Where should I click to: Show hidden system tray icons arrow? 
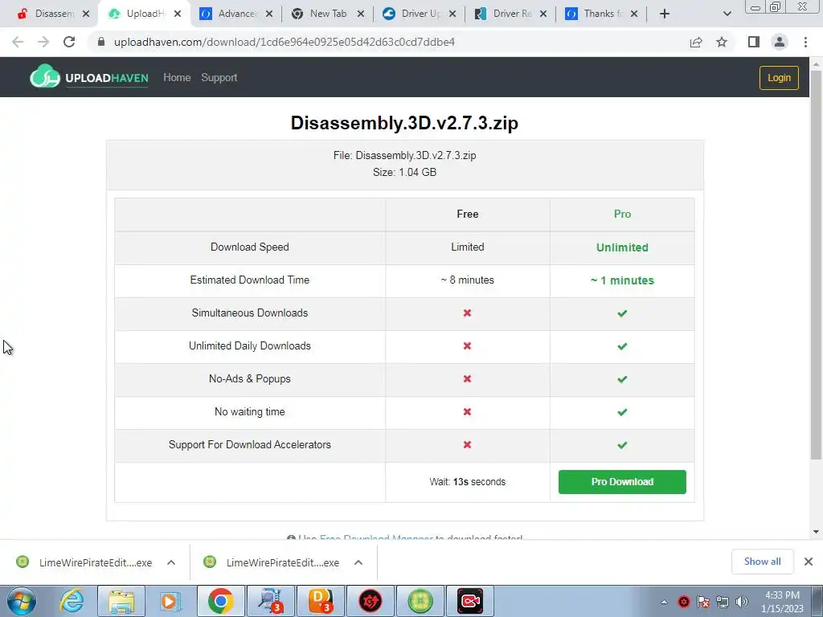664,602
